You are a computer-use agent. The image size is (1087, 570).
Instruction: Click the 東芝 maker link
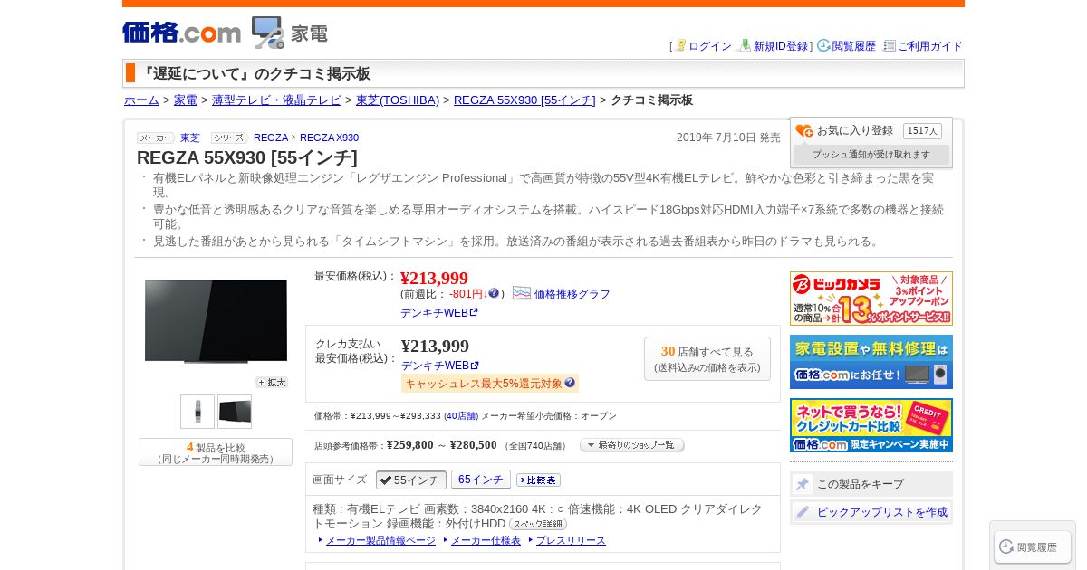tap(190, 138)
